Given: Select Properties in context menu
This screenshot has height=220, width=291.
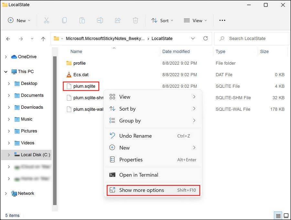Looking at the screenshot, I should pyautogui.click(x=153, y=160).
